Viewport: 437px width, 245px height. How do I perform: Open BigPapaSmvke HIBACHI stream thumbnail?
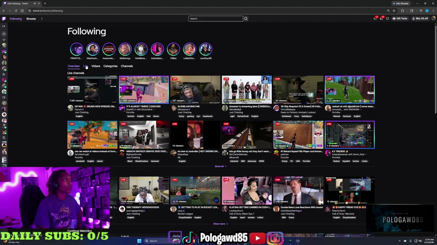(x=144, y=134)
